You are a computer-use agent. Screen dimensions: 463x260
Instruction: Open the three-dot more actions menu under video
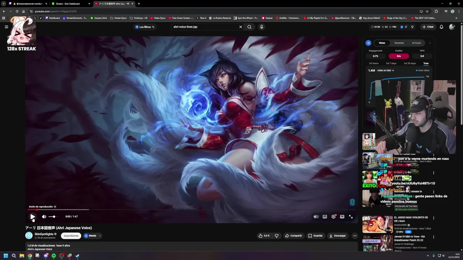355,236
